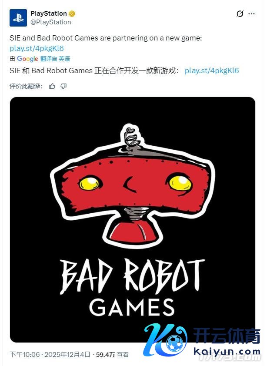Click the 2025年12月4日 post date
Viewport: 267px width, 366px height.
(x=67, y=355)
